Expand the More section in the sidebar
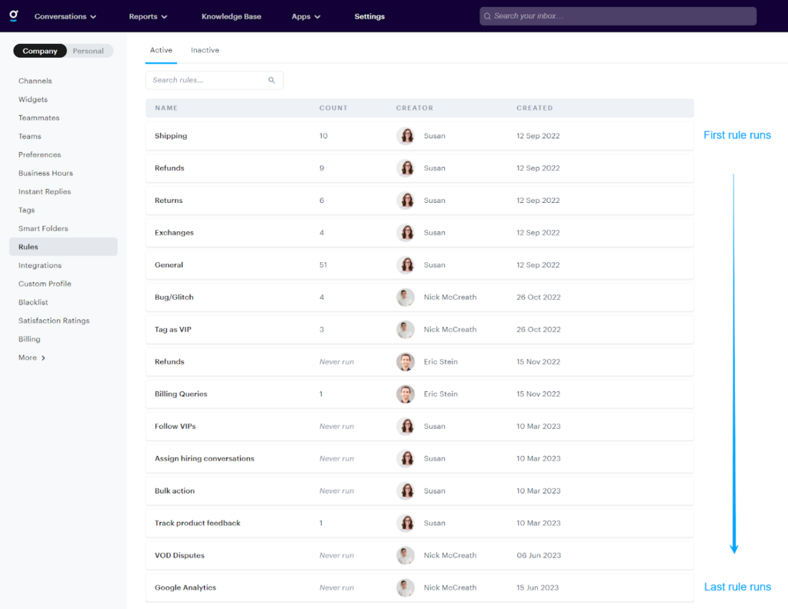This screenshot has width=788, height=609. [x=31, y=357]
